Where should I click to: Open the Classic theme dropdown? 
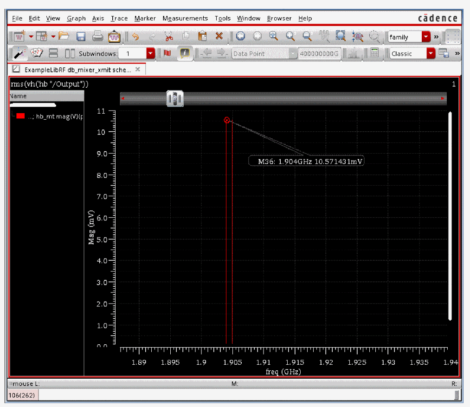(x=431, y=54)
